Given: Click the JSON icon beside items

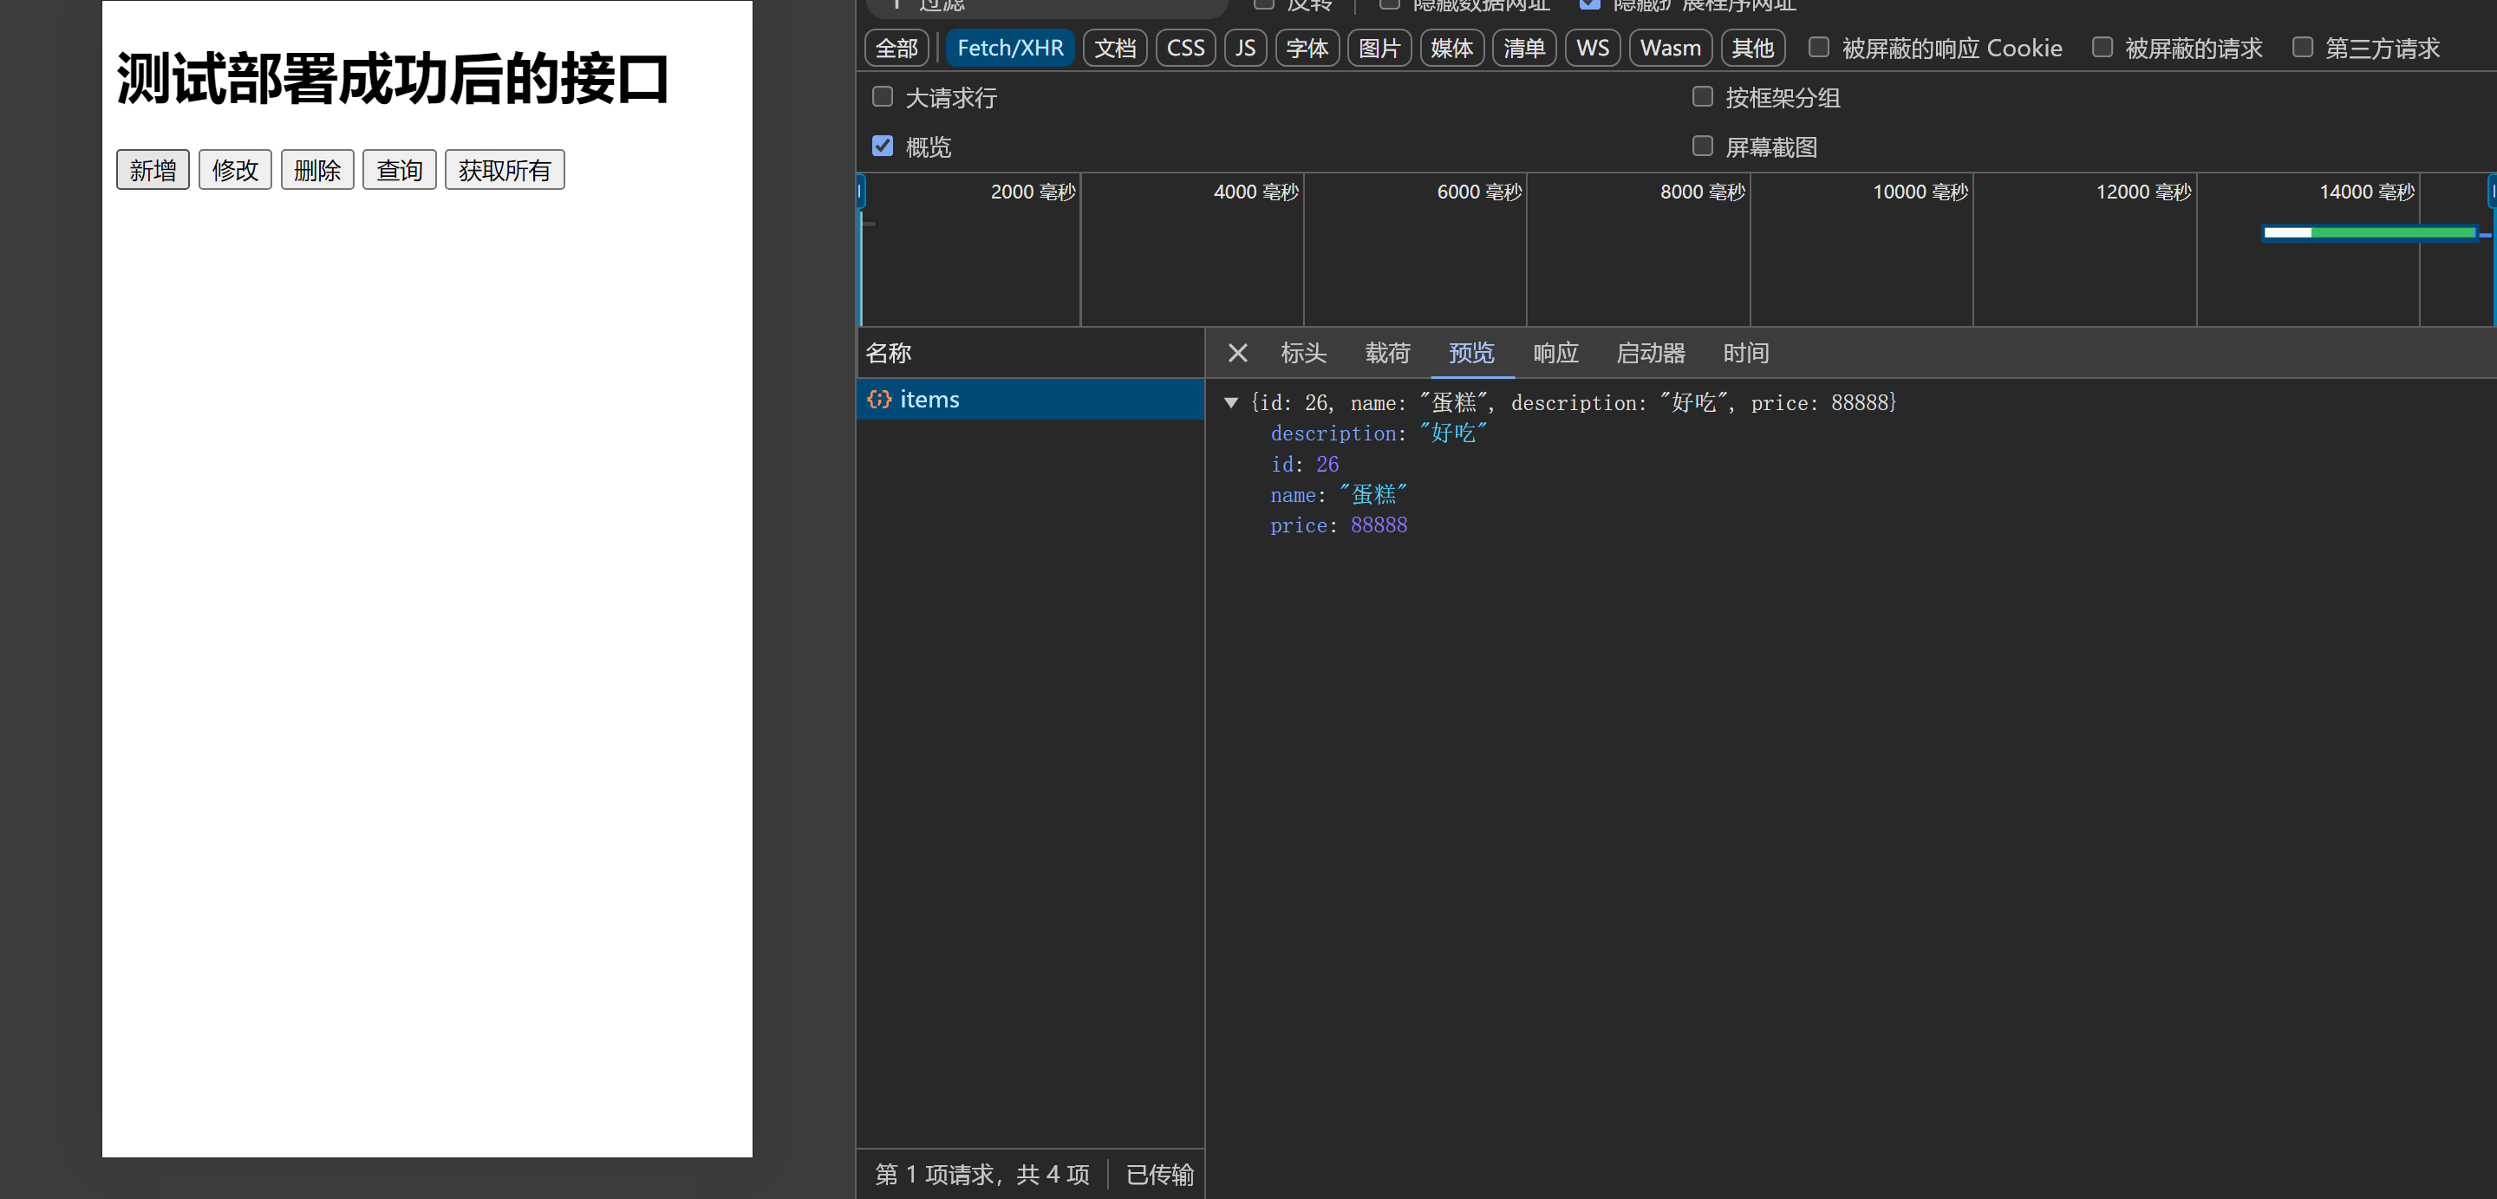Looking at the screenshot, I should point(878,400).
